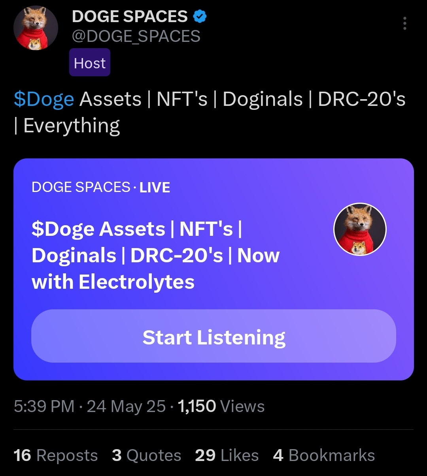Viewport: 427px width, 476px height.
Task: Click the 4 Bookmarks count
Action: point(324,455)
